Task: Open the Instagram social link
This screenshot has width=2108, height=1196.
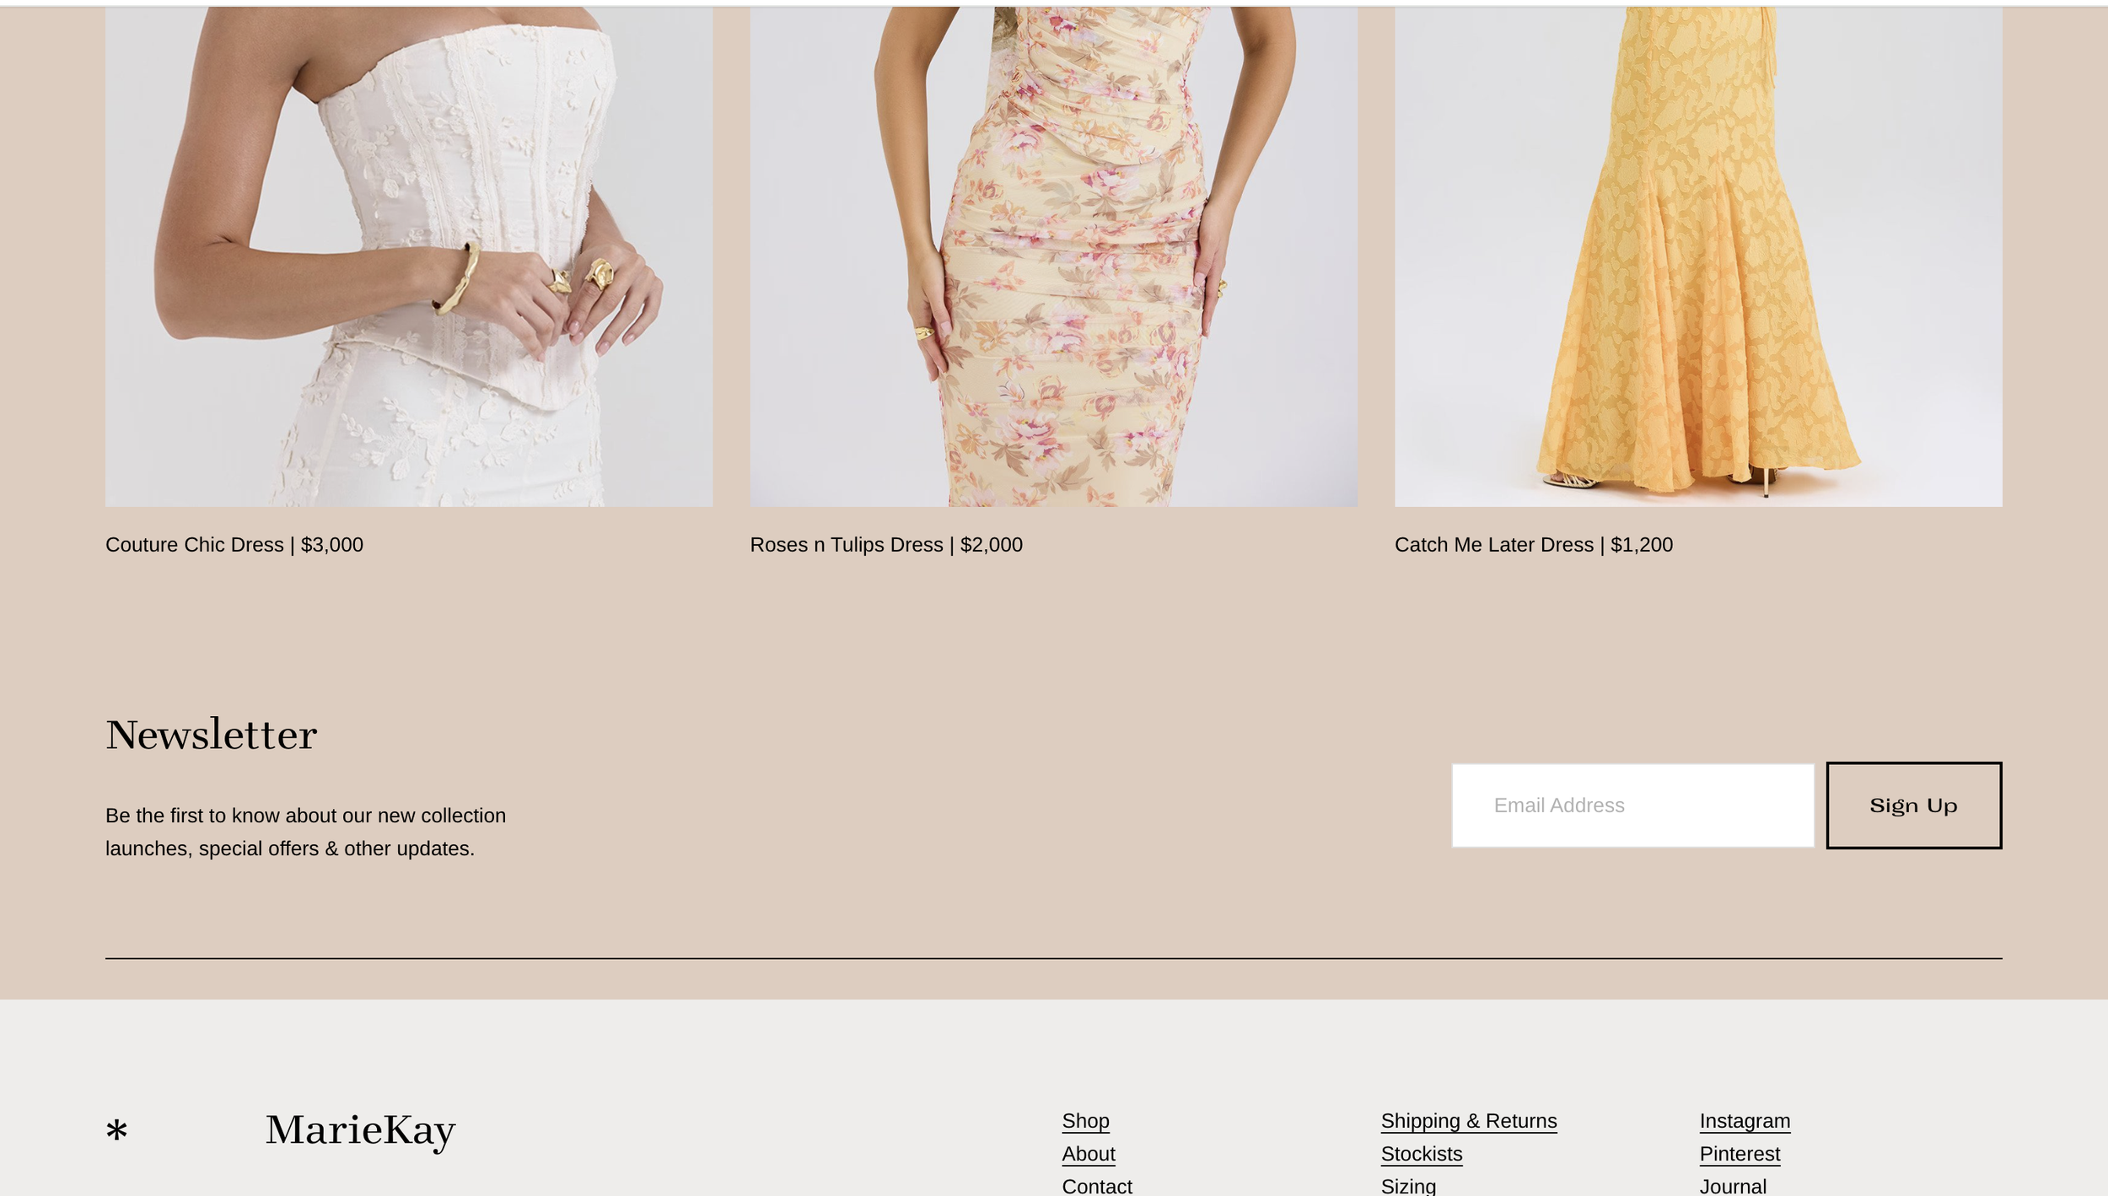Action: [x=1744, y=1121]
